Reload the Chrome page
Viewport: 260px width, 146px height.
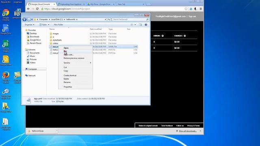[37, 9]
